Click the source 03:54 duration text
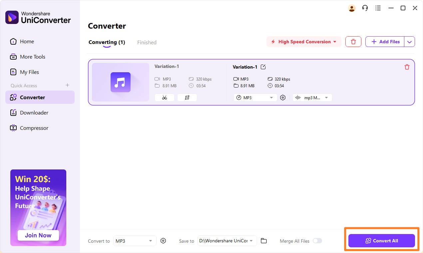Viewport: 423px width, 253px height. coord(201,86)
